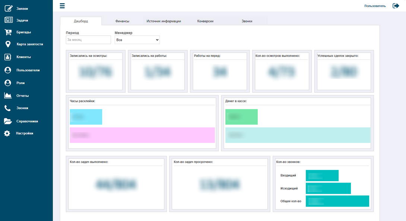Click the Входящий label
This screenshot has height=221, width=406.
click(x=288, y=176)
